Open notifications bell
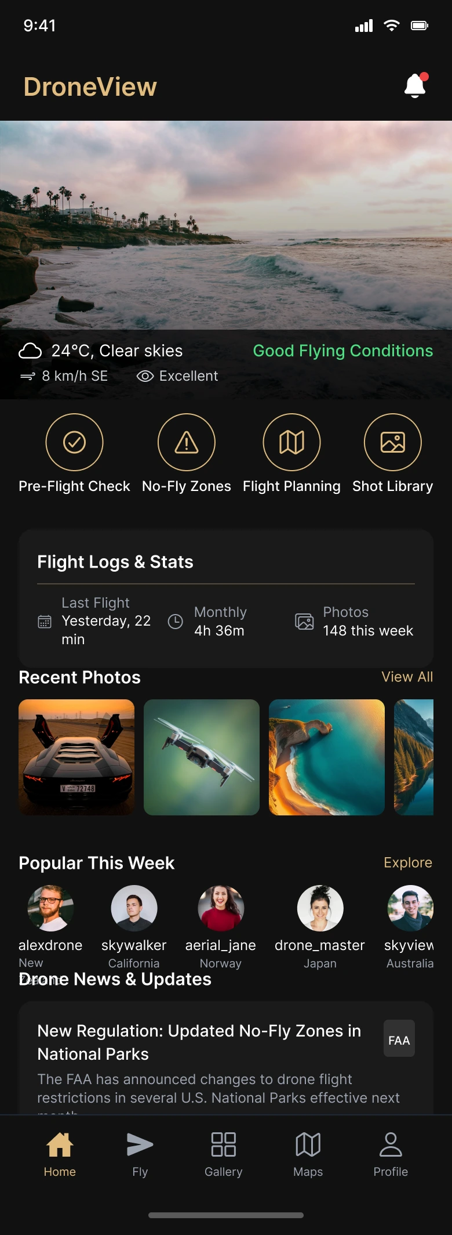The width and height of the screenshot is (452, 1235). (415, 86)
